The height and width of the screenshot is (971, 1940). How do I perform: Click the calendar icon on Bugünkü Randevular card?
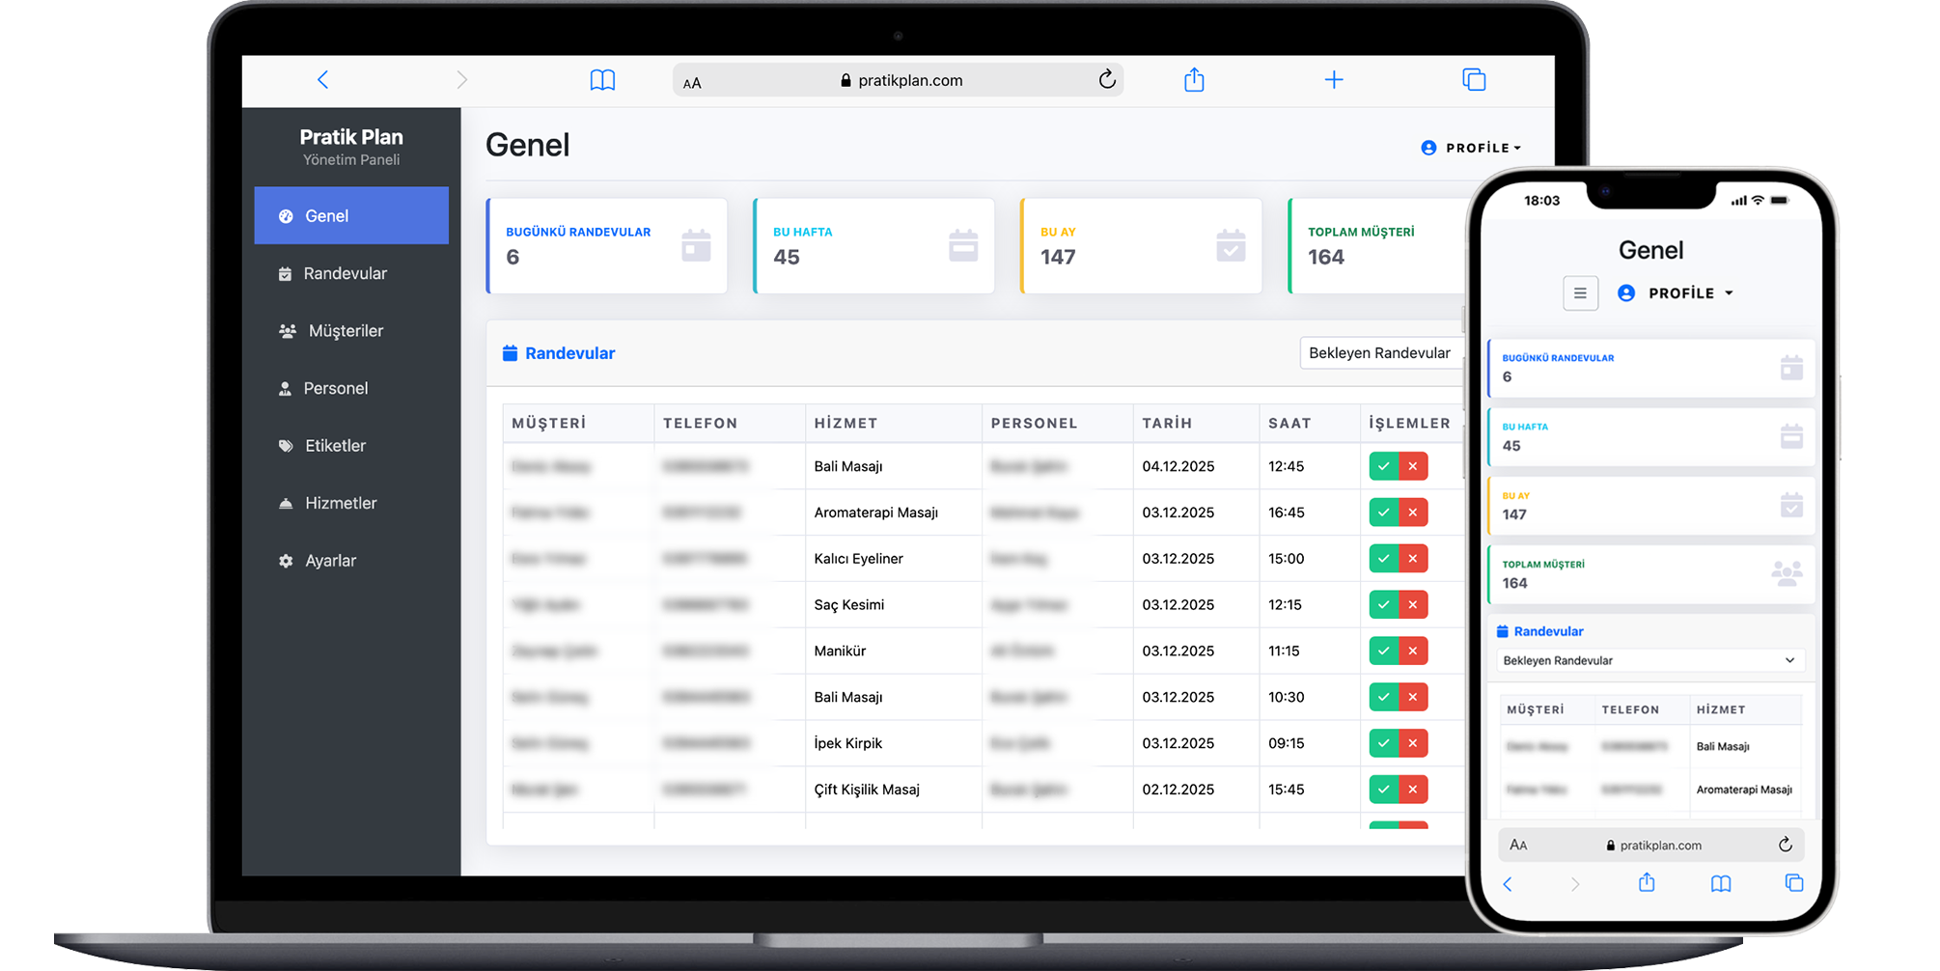(698, 246)
